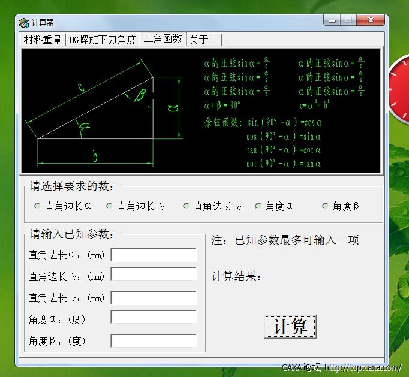Switch to UG螺旋下刀角度 tab
The image size is (409, 377).
pyautogui.click(x=103, y=40)
